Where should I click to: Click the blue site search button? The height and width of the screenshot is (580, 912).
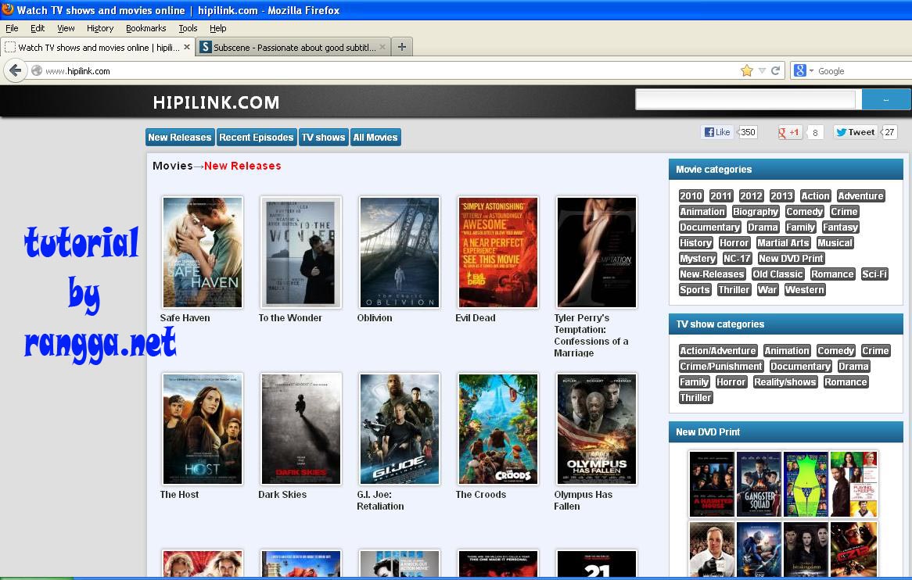coord(886,99)
